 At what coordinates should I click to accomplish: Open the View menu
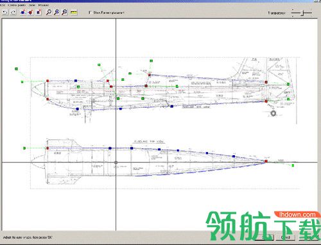32,5
